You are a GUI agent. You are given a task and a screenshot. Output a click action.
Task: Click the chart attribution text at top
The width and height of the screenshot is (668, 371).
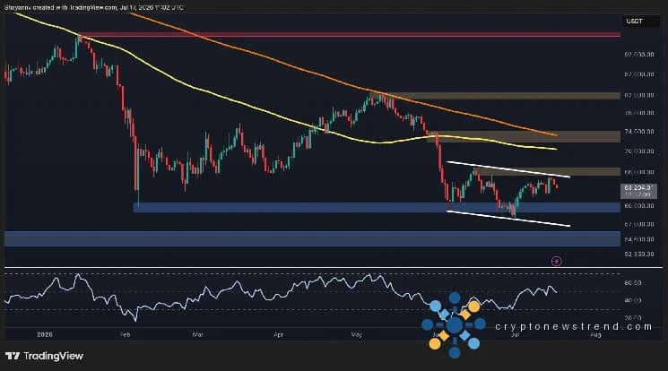[94, 8]
